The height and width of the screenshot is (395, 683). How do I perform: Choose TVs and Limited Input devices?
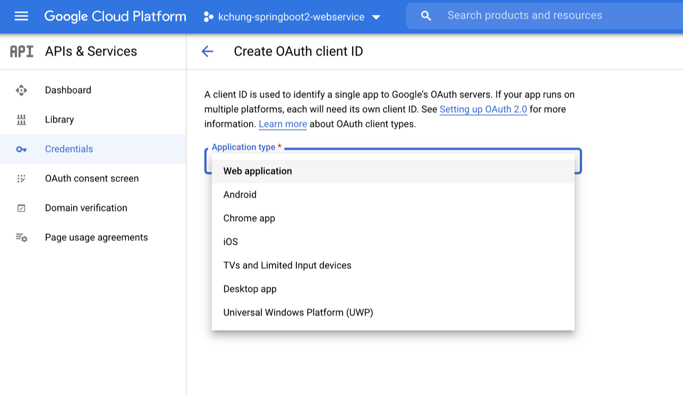point(287,265)
